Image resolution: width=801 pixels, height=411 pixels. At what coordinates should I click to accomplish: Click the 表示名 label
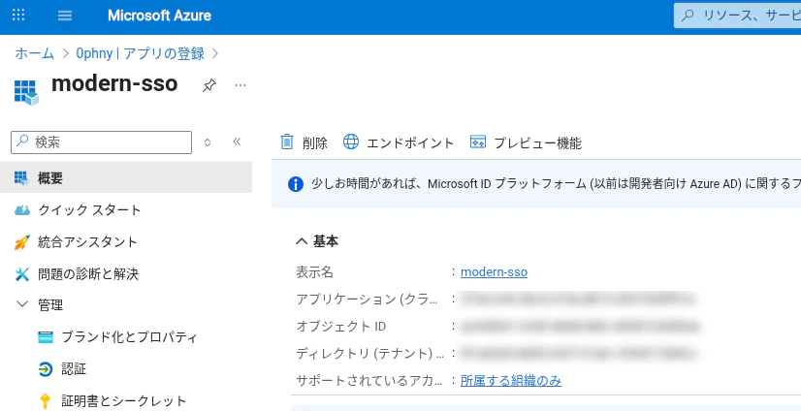point(314,272)
